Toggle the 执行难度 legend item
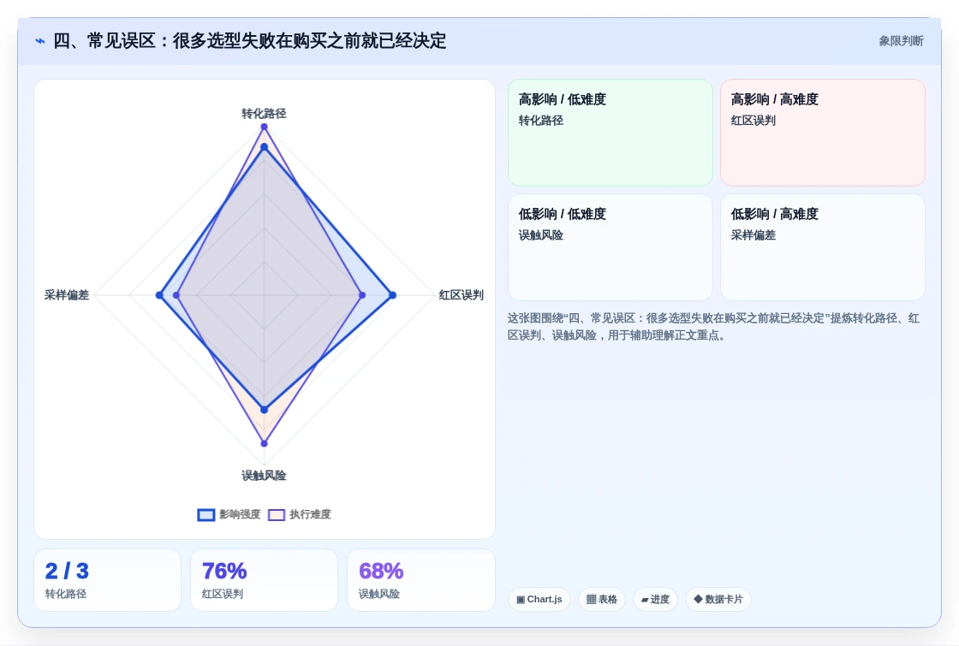 tap(300, 514)
